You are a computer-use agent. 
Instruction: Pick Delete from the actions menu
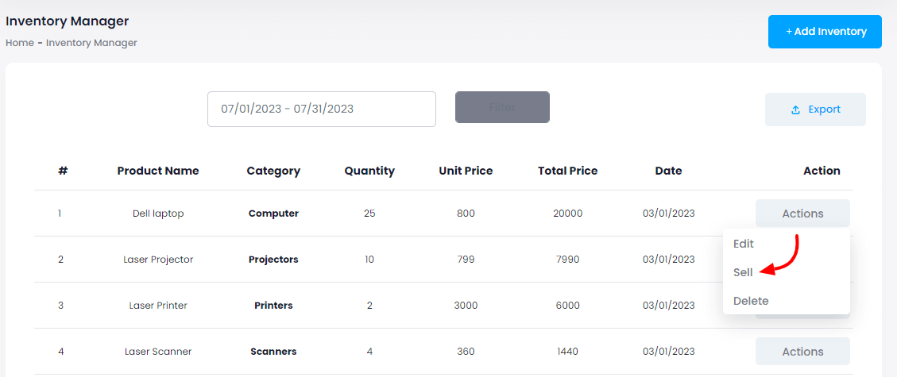pos(751,301)
